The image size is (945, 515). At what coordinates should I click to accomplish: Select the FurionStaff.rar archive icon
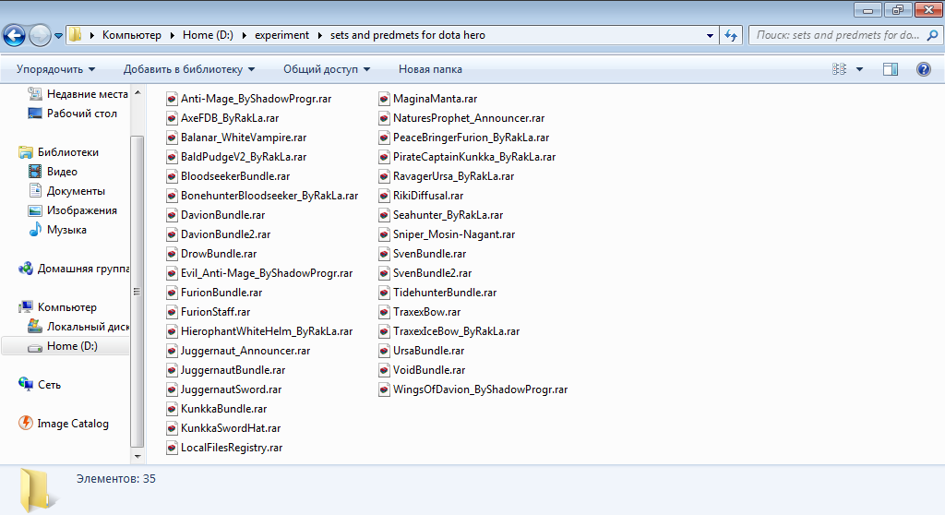point(172,312)
